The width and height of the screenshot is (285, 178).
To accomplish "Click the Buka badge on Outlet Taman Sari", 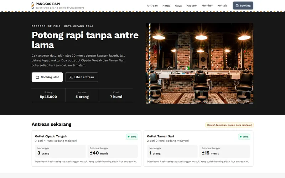I will 244,137.
